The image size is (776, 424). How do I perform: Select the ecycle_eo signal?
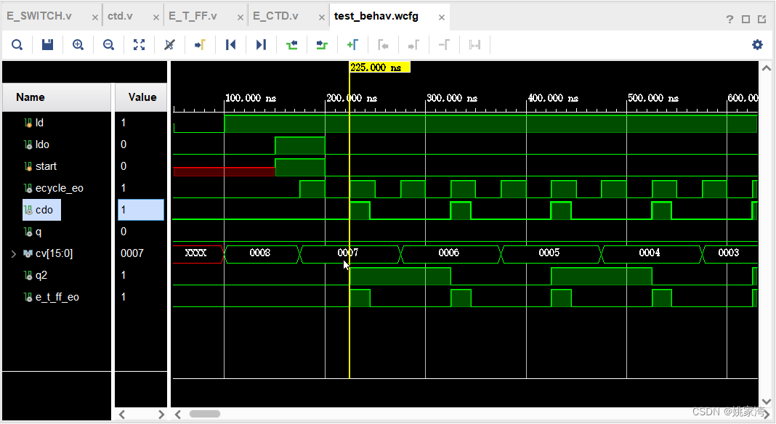point(59,188)
